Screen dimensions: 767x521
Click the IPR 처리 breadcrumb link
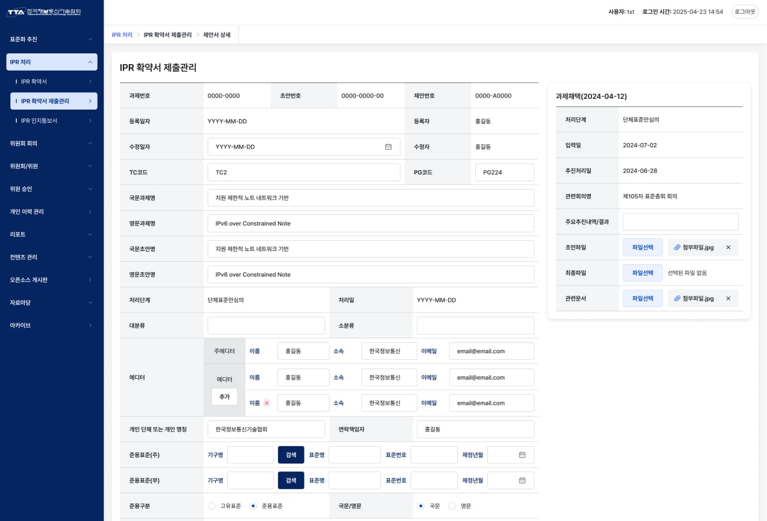(122, 35)
